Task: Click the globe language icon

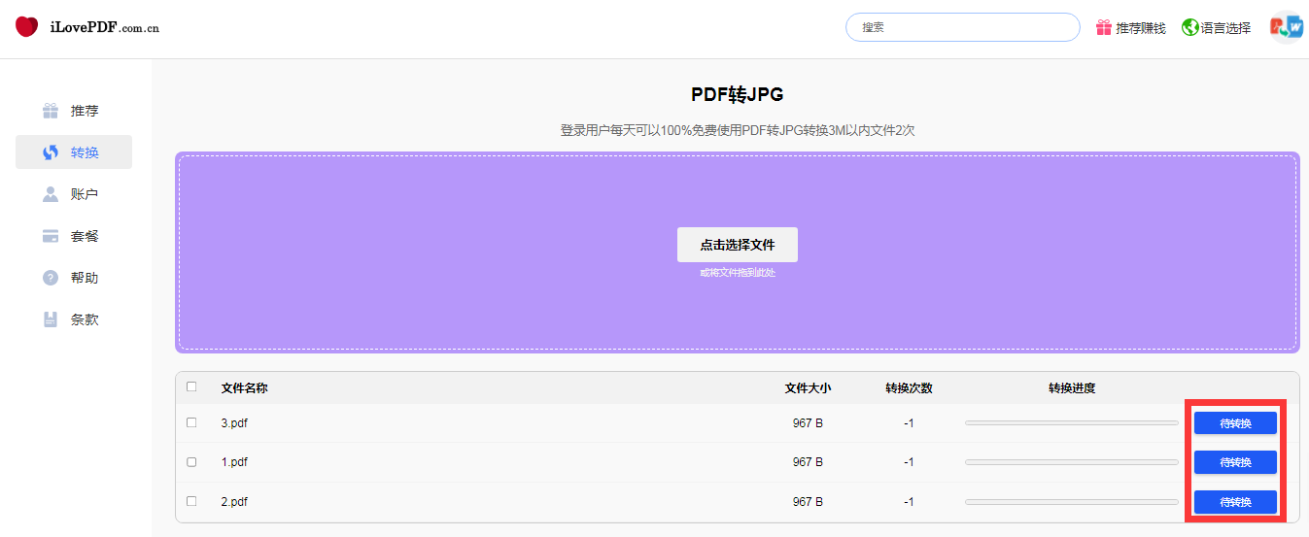Action: 1189,27
